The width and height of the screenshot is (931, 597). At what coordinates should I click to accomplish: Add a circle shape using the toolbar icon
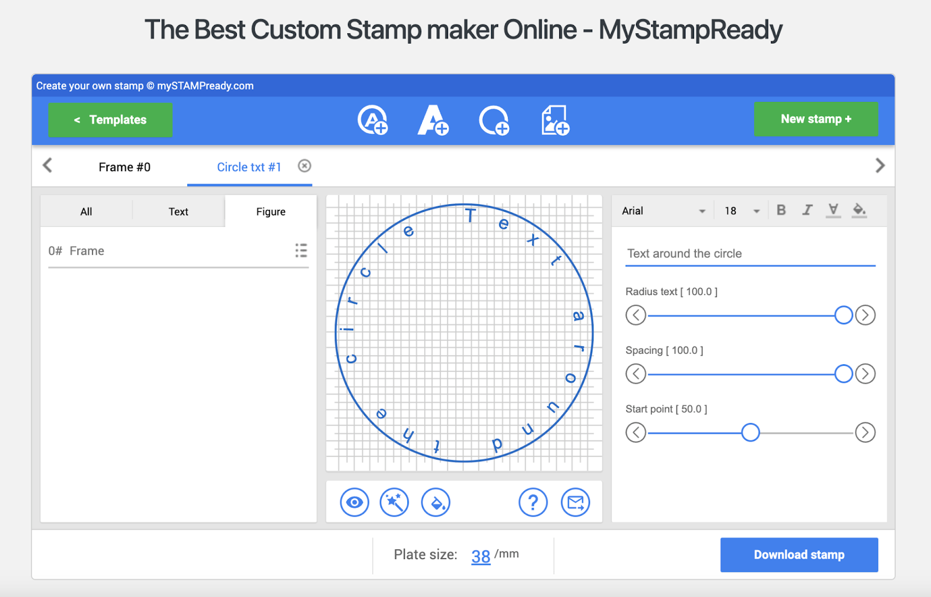tap(494, 120)
